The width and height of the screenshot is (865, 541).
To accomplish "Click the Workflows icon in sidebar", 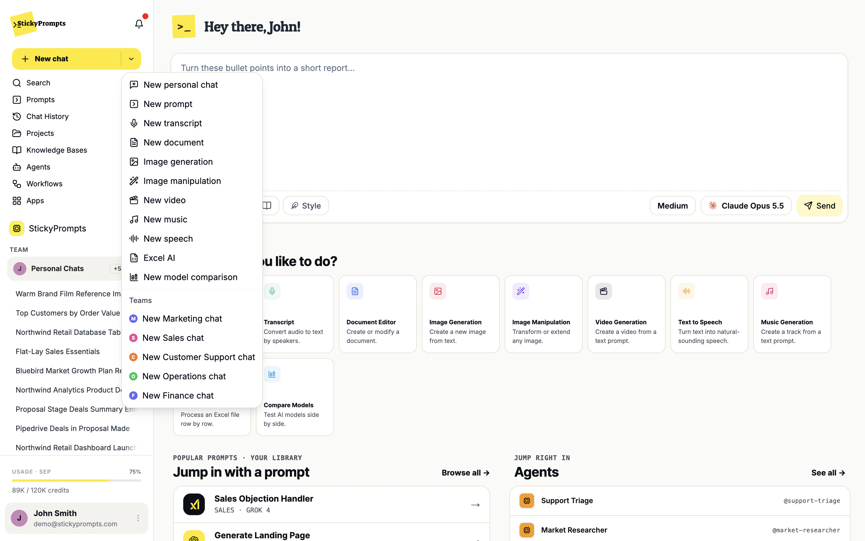I will point(17,184).
